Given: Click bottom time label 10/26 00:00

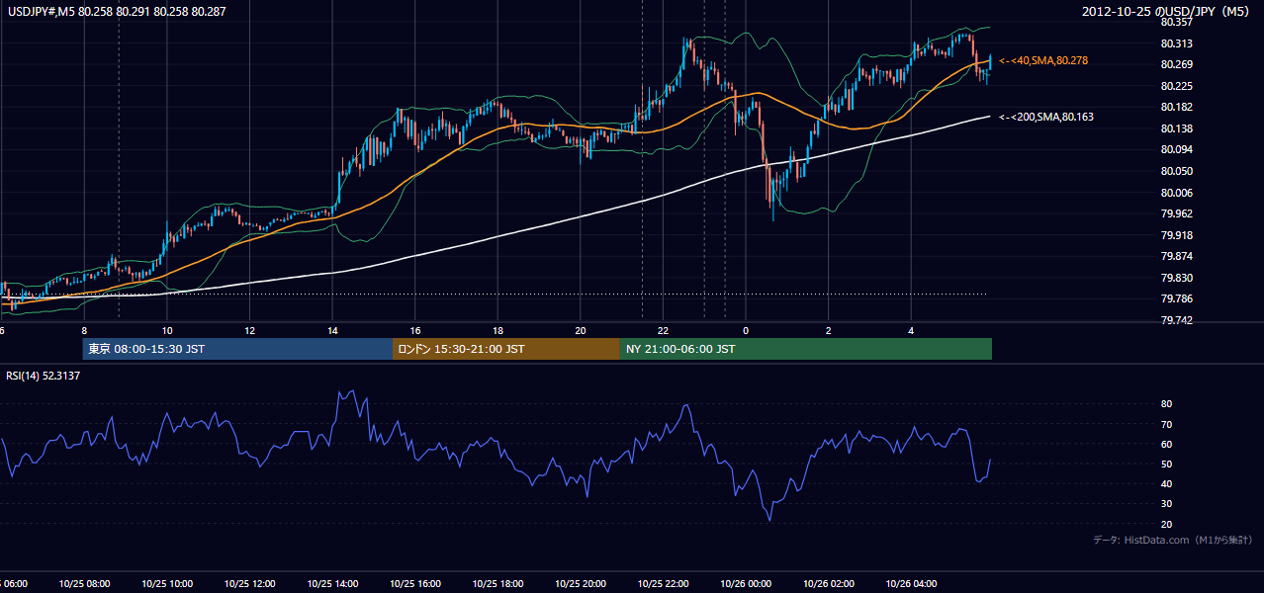Looking at the screenshot, I should [x=745, y=583].
